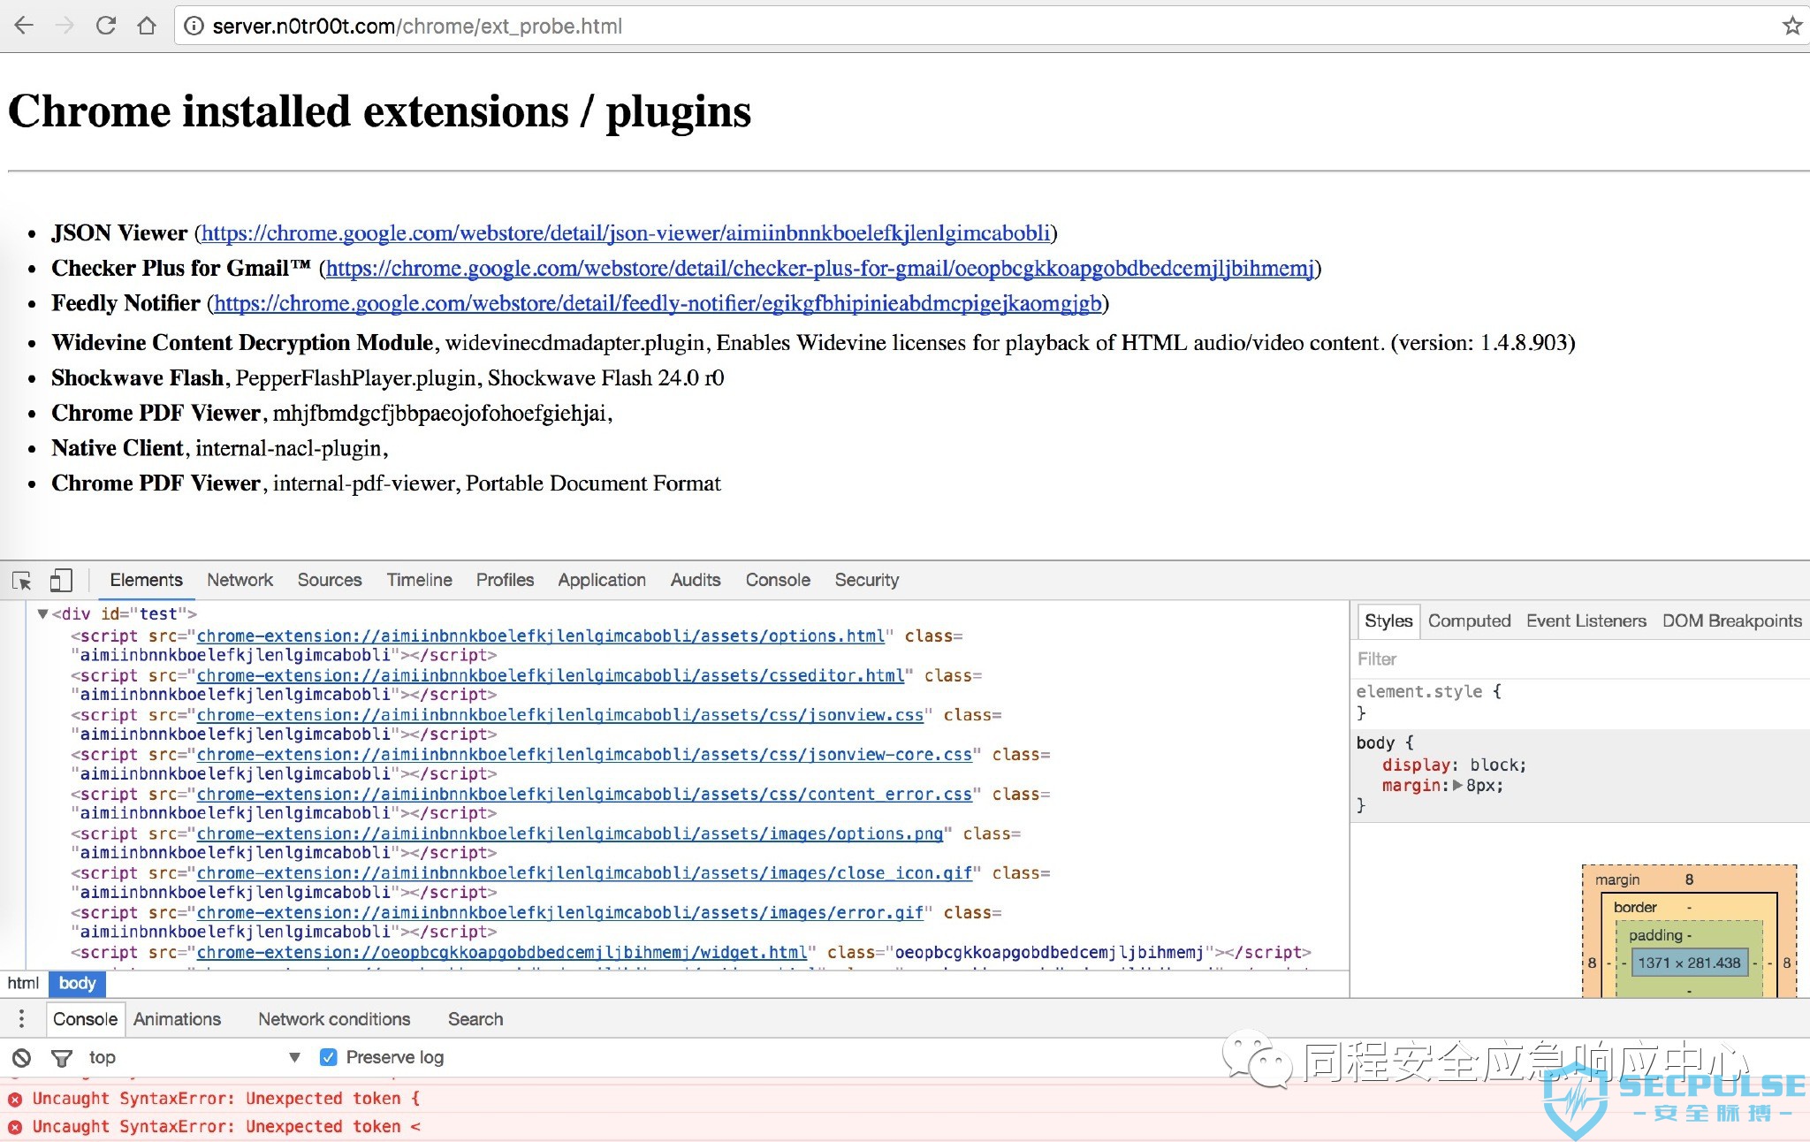The width and height of the screenshot is (1810, 1142).
Task: Open the Audits tab
Action: point(696,580)
